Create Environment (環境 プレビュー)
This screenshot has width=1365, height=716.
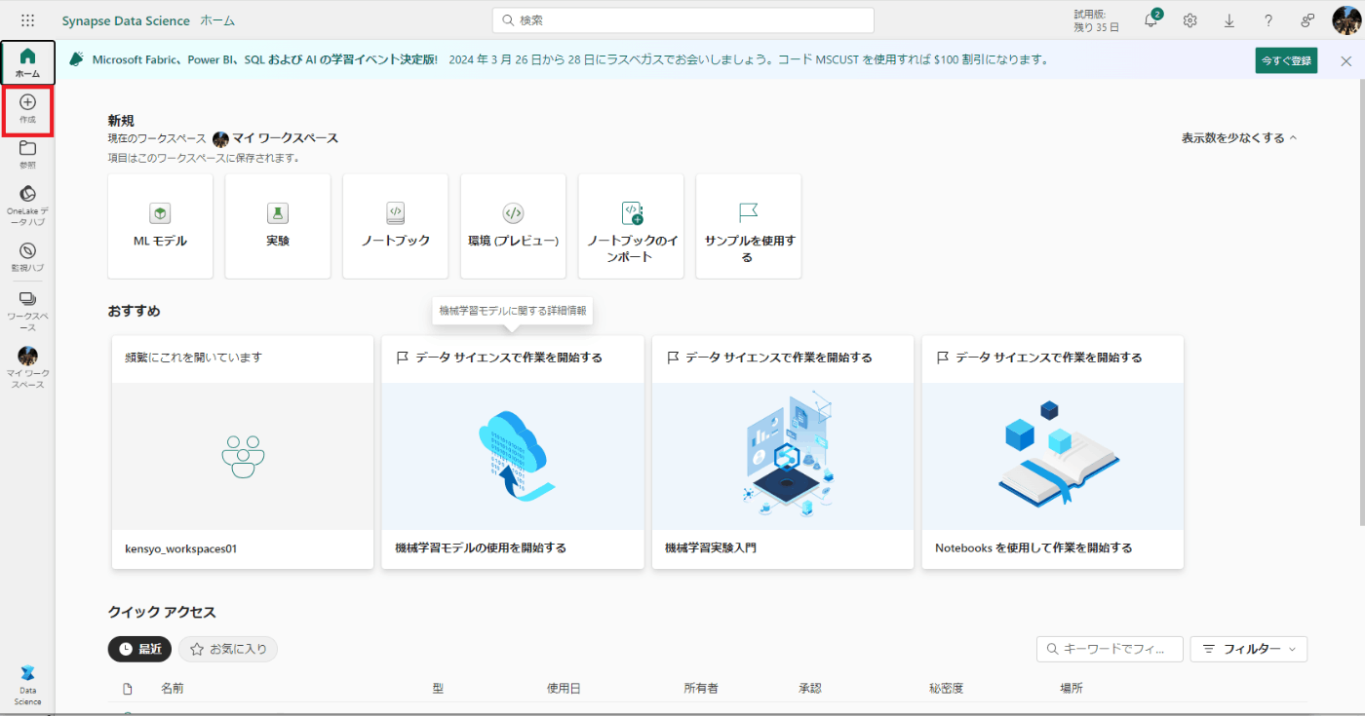coord(513,226)
